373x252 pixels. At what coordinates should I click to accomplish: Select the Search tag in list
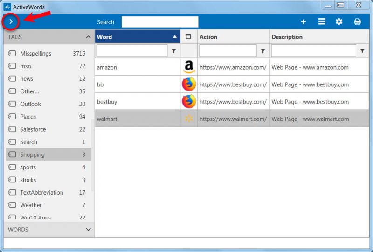pyautogui.click(x=48, y=142)
